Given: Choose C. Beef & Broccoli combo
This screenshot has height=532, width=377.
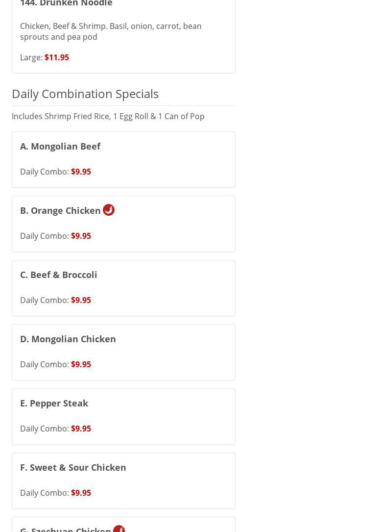Looking at the screenshot, I should click(x=59, y=275).
